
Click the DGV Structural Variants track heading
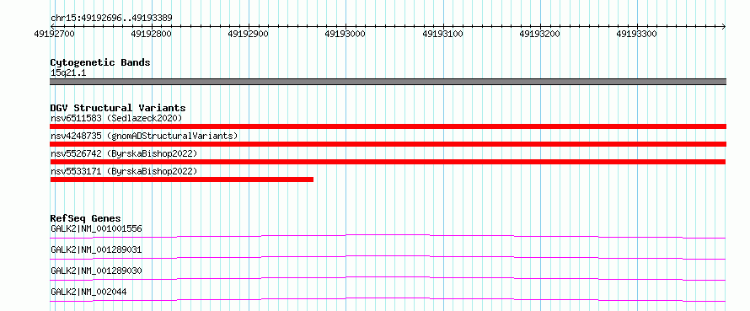[118, 108]
